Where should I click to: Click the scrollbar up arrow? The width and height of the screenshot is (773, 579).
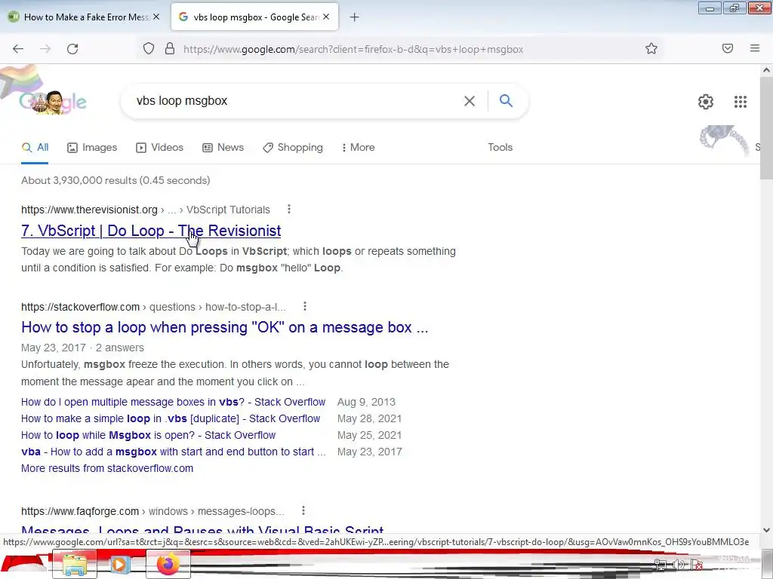tap(766, 70)
